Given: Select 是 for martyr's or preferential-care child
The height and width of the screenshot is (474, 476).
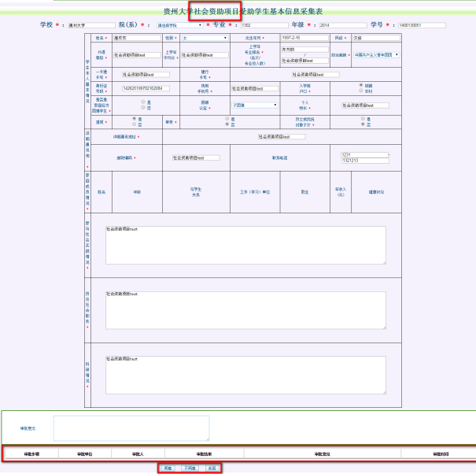Looking at the screenshot, I should 363,118.
